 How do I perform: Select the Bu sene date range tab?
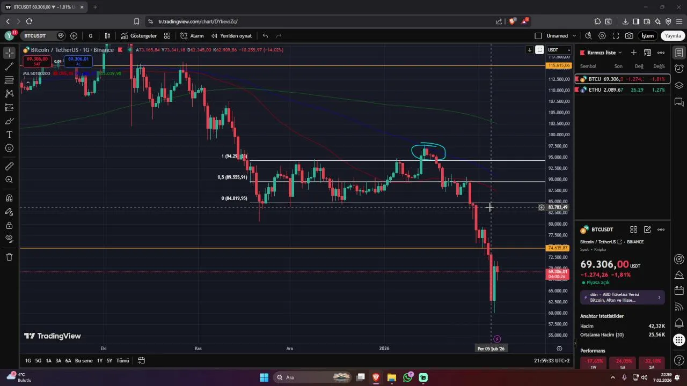84,361
